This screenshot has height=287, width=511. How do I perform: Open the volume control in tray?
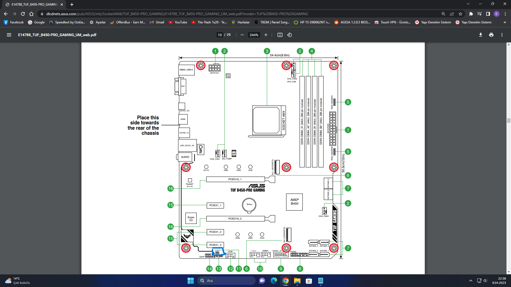(x=485, y=281)
